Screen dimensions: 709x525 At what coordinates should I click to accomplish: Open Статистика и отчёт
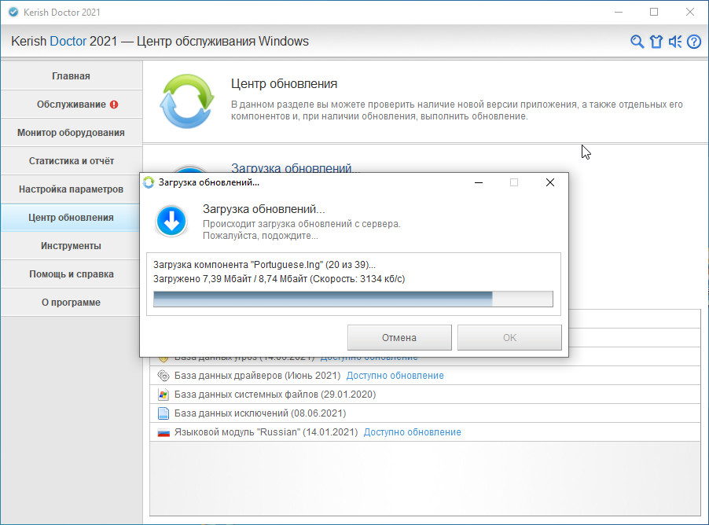click(x=71, y=161)
